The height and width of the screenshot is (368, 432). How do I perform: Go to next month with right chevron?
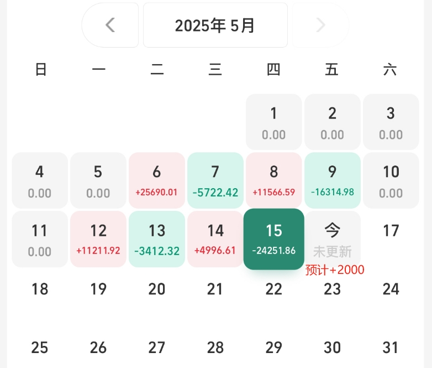click(x=321, y=25)
